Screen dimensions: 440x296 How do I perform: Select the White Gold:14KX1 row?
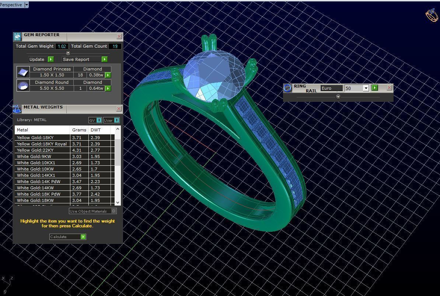(64, 175)
